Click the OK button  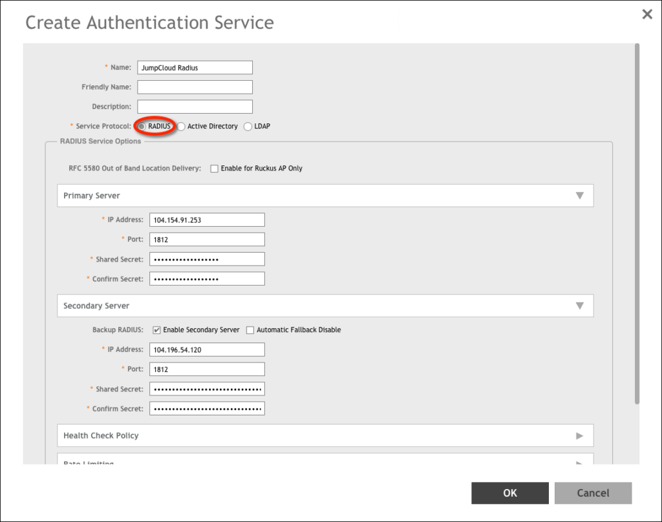tap(509, 493)
